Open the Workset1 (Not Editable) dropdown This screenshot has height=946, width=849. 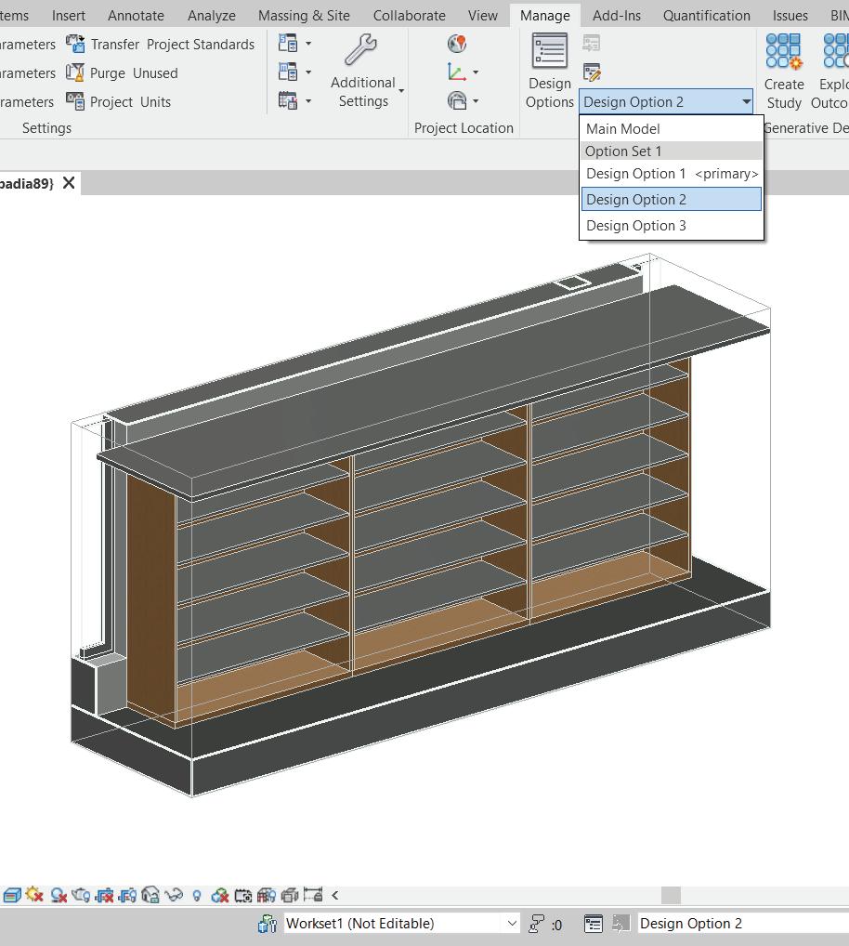pos(511,924)
